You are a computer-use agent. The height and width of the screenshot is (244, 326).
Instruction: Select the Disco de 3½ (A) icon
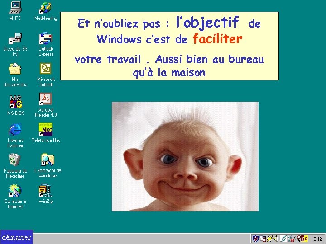point(15,44)
